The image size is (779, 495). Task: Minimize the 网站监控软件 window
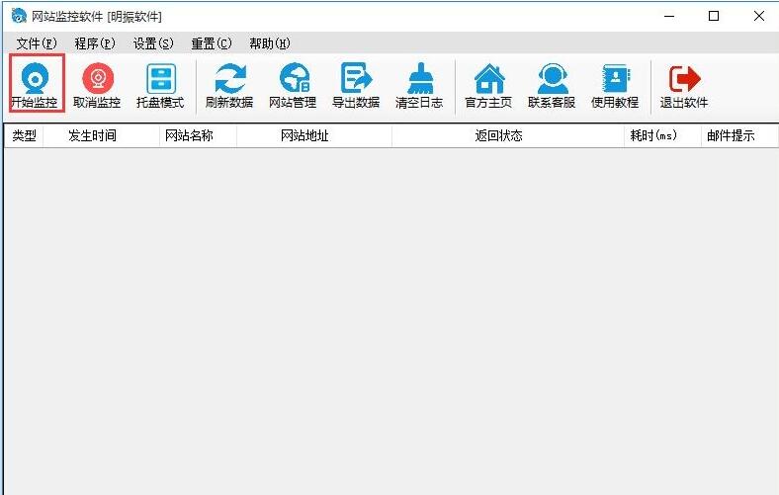click(669, 17)
